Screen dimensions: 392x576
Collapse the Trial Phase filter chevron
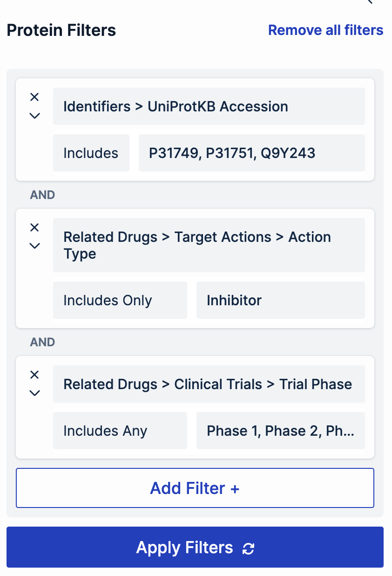(x=34, y=393)
